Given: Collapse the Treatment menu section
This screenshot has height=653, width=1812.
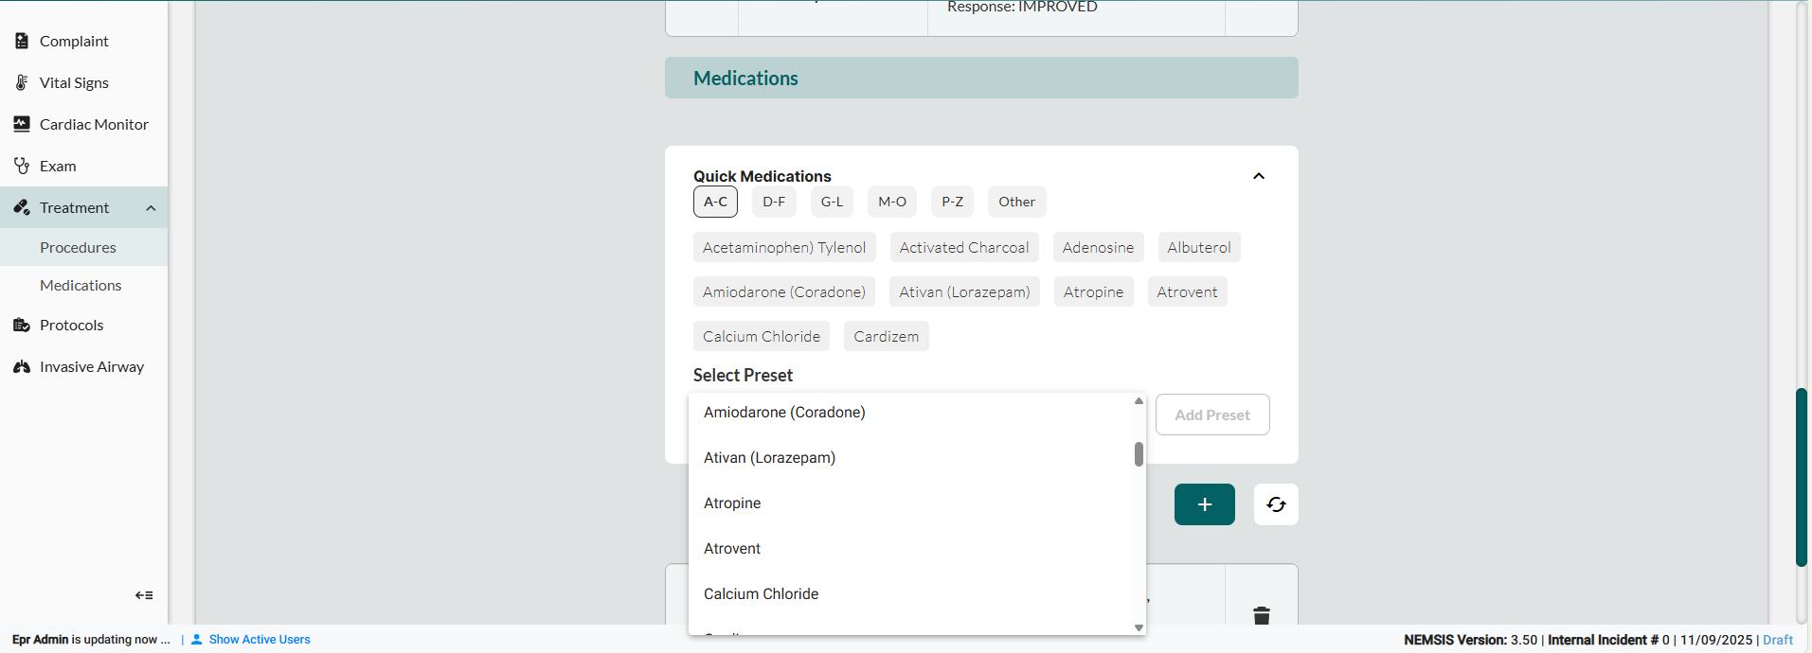Looking at the screenshot, I should pyautogui.click(x=151, y=208).
